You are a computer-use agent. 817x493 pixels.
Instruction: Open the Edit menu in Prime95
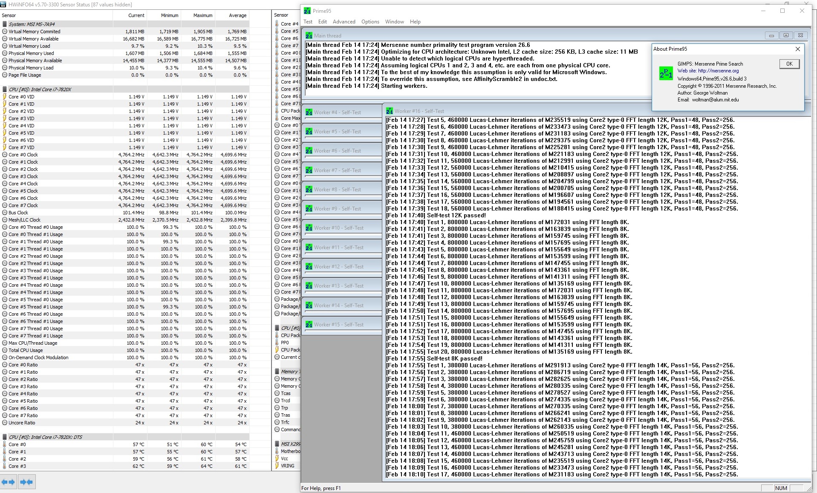click(x=323, y=22)
